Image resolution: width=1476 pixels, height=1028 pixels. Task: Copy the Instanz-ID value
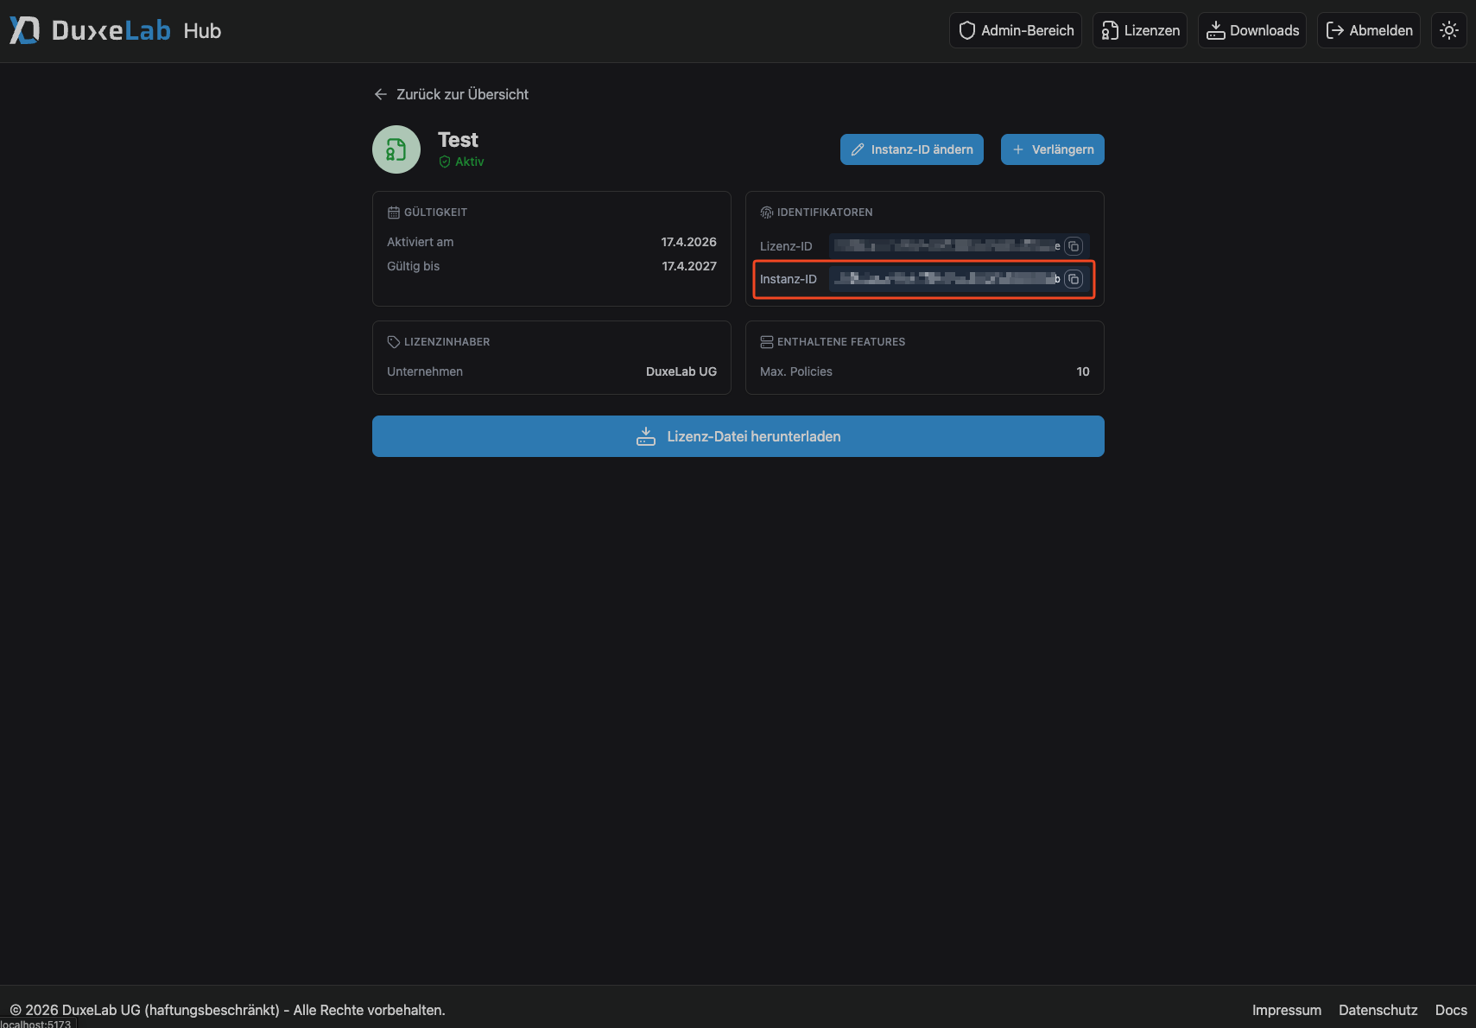(x=1074, y=279)
